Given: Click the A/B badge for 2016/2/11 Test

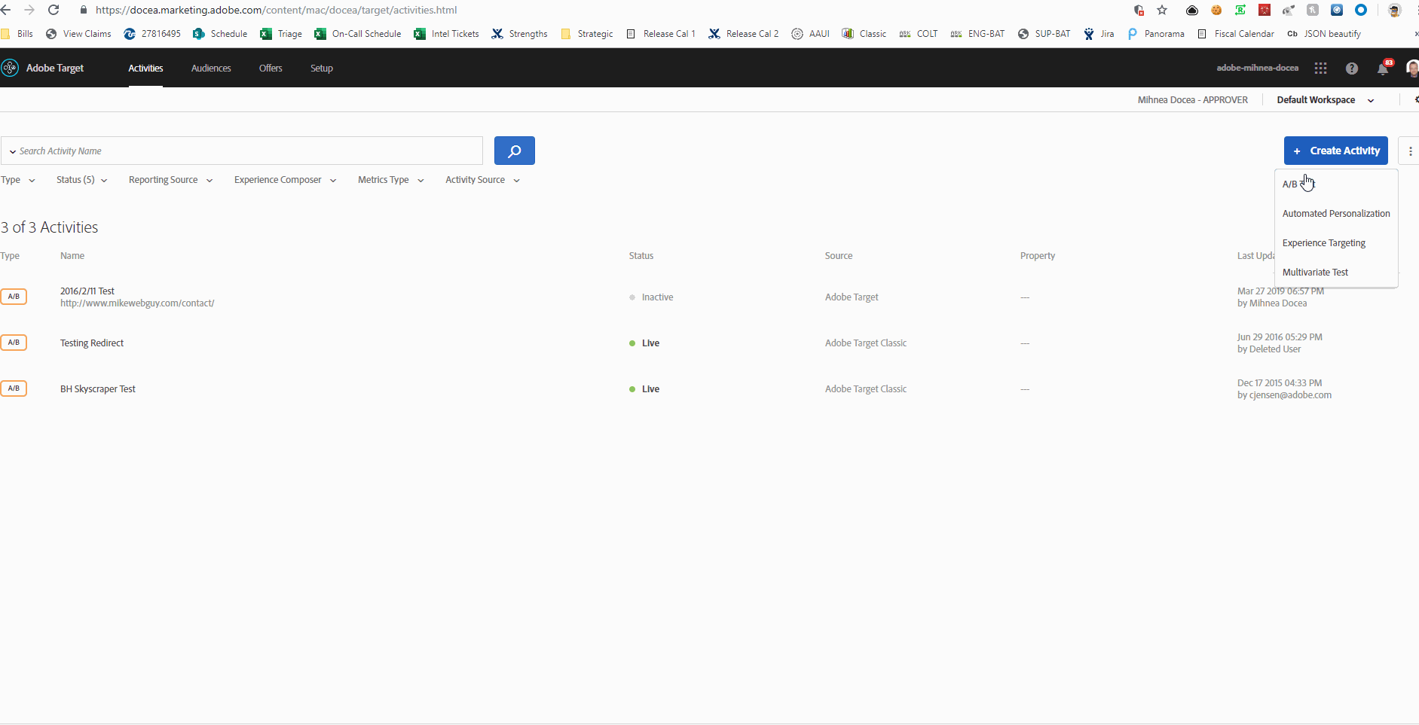Looking at the screenshot, I should coord(14,297).
